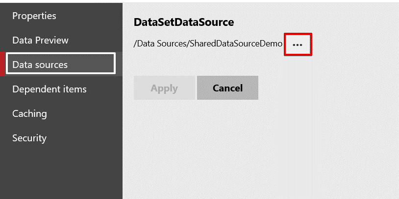View Dependent items in the sidebar
Viewport: 399px width, 199px height.
(49, 89)
